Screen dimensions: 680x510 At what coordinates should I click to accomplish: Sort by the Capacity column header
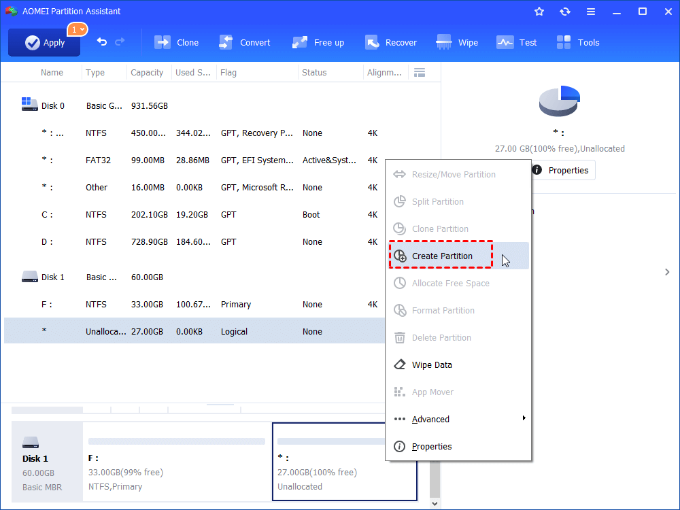tap(147, 73)
